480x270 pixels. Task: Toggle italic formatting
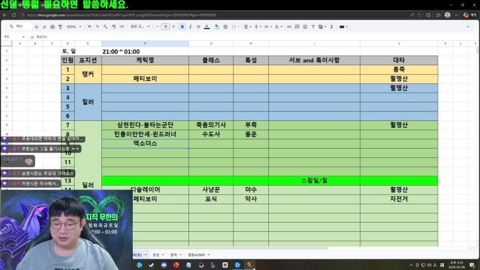190,26
